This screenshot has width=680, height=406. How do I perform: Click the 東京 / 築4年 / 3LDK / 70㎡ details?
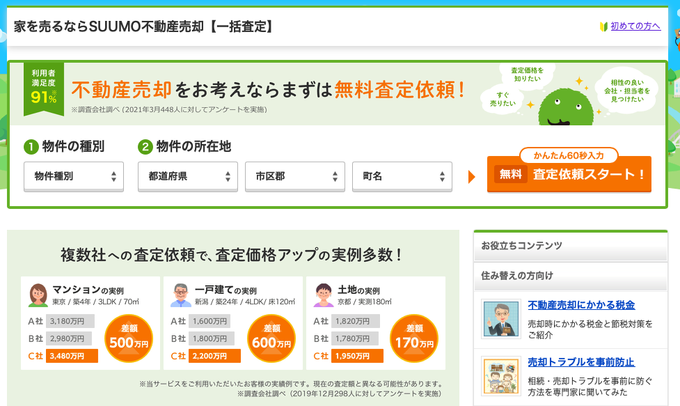coord(96,302)
